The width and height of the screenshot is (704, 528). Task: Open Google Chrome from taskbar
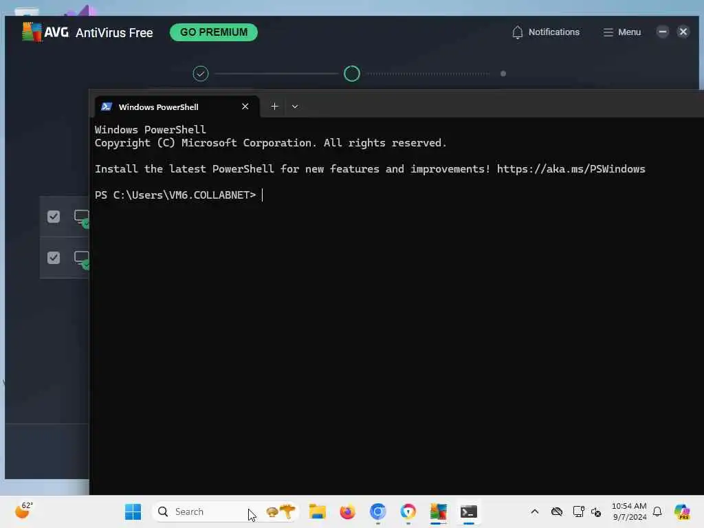click(x=408, y=511)
